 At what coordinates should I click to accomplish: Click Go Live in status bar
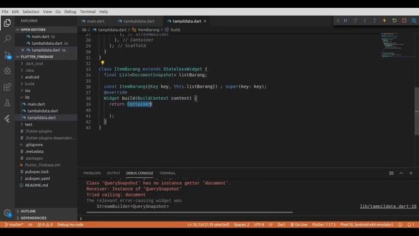tap(299, 225)
